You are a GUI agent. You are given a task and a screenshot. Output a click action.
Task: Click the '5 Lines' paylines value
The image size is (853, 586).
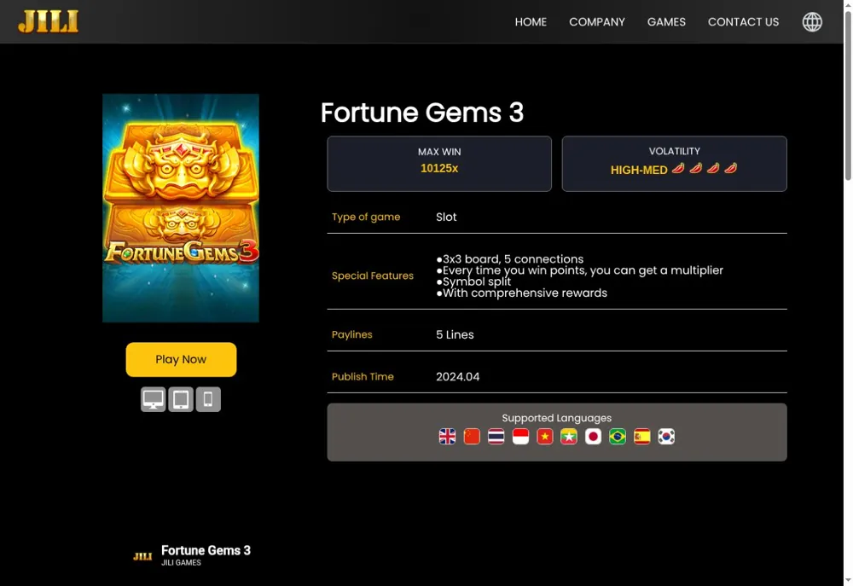pyautogui.click(x=455, y=334)
